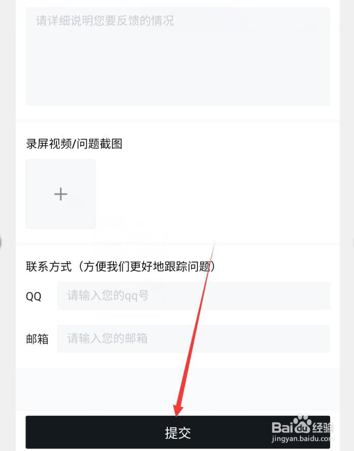Focus the 请详细说明您要反馈的情况 text area
354x451 pixels.
178,57
